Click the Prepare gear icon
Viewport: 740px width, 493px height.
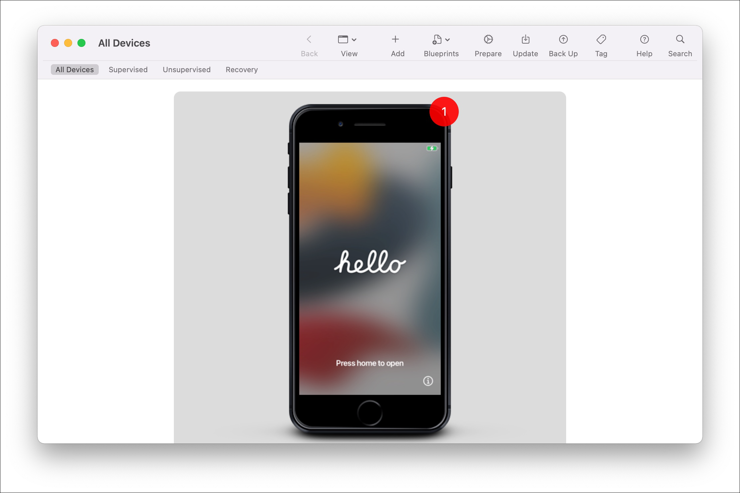488,39
